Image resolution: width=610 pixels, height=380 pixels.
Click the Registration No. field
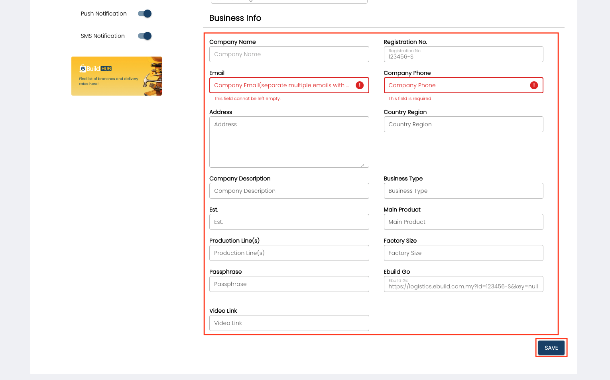463,55
